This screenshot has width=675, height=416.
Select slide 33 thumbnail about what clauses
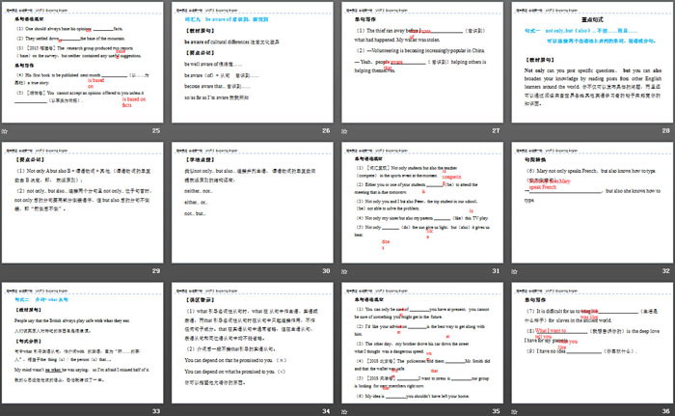coord(83,344)
